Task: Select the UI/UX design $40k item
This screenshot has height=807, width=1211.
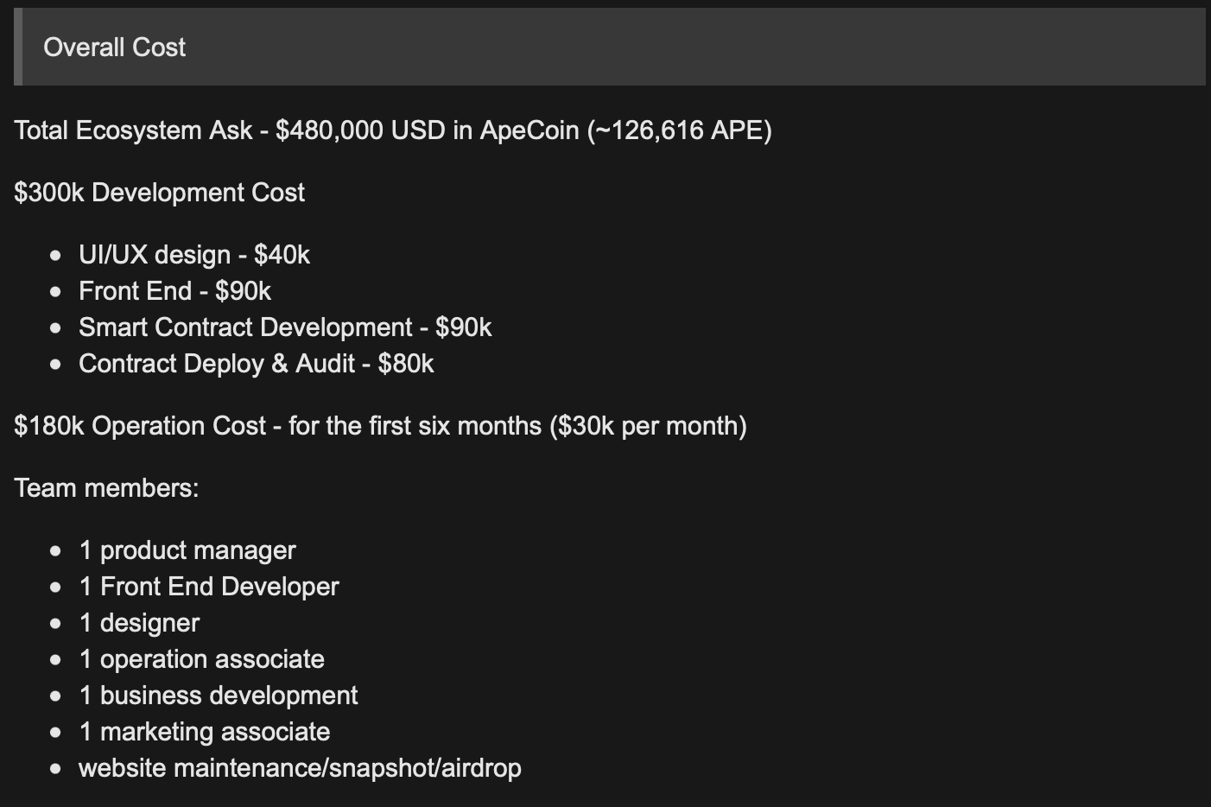Action: coord(194,255)
